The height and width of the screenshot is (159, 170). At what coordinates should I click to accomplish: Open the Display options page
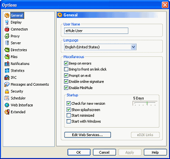coord(16,22)
